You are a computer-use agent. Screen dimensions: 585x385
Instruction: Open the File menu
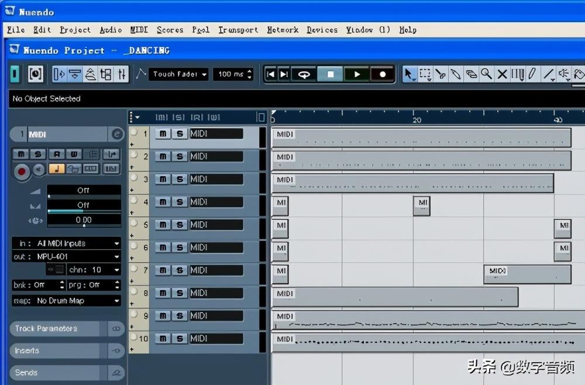click(x=16, y=30)
